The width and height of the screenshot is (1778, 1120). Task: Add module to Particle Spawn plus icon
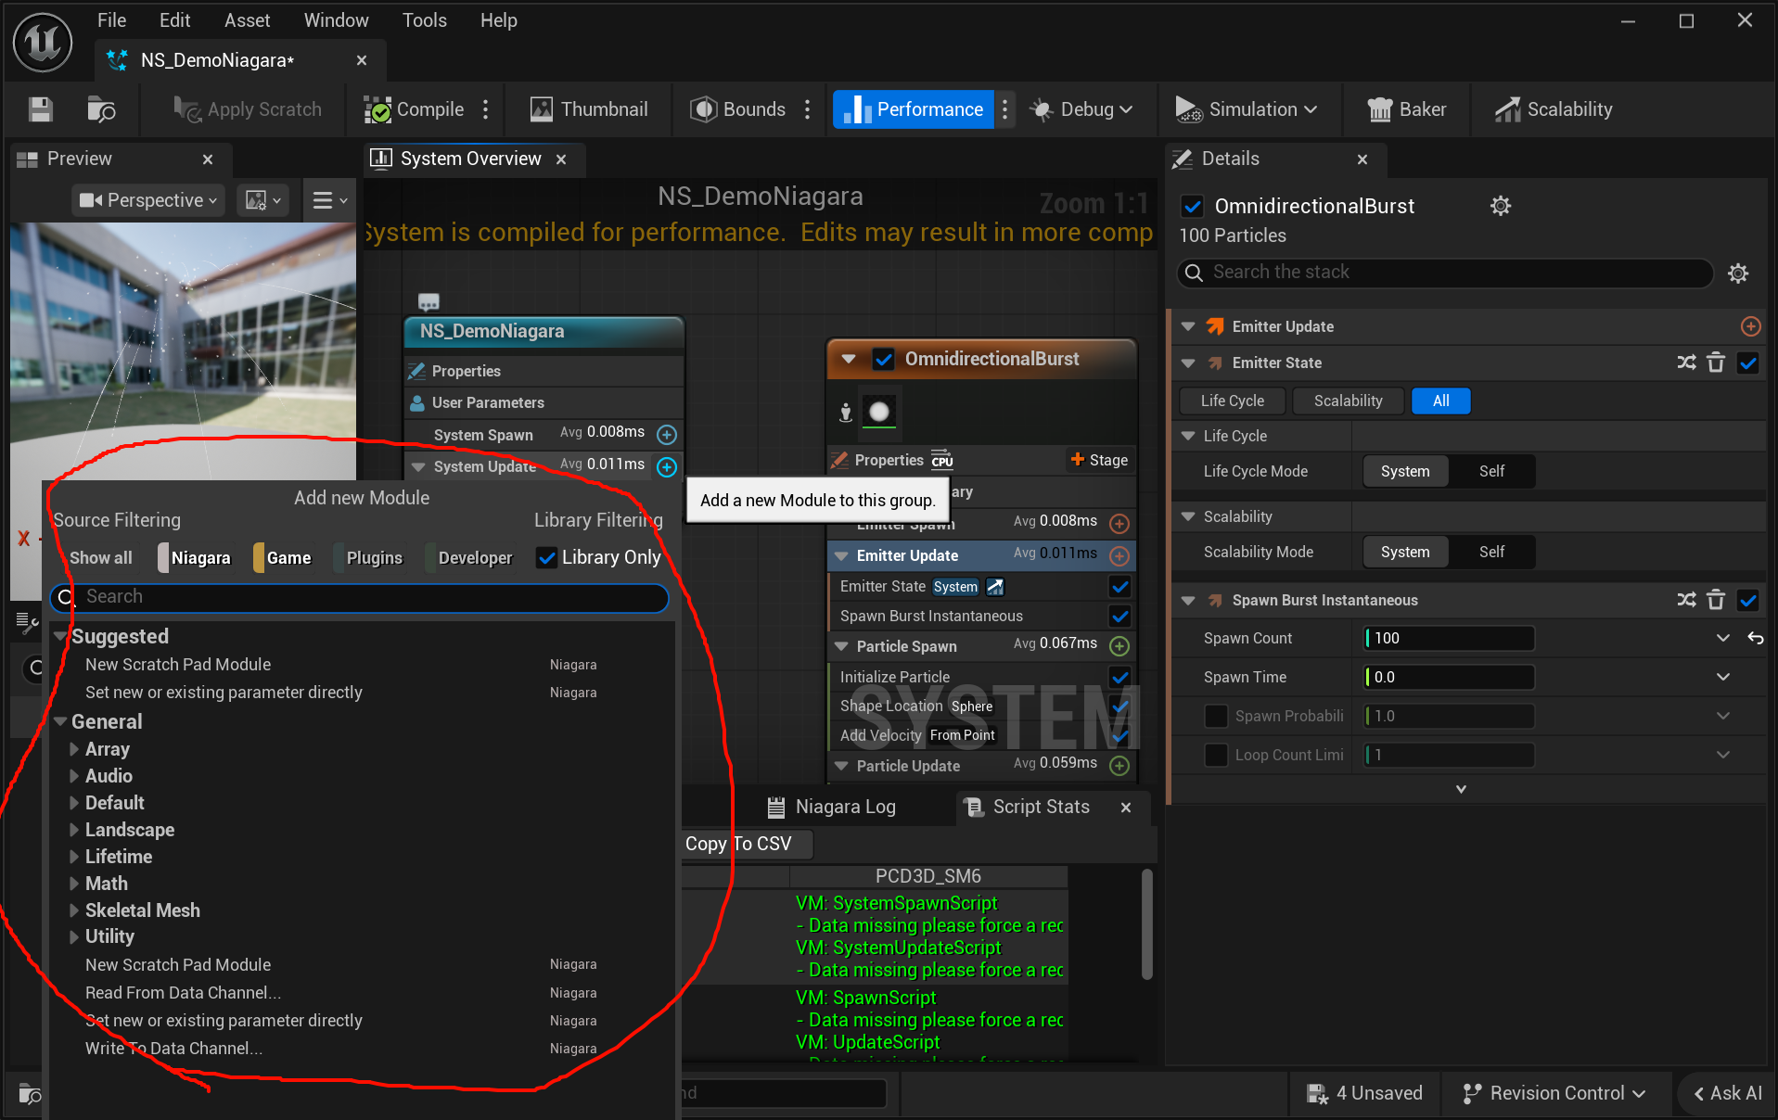tap(1119, 645)
